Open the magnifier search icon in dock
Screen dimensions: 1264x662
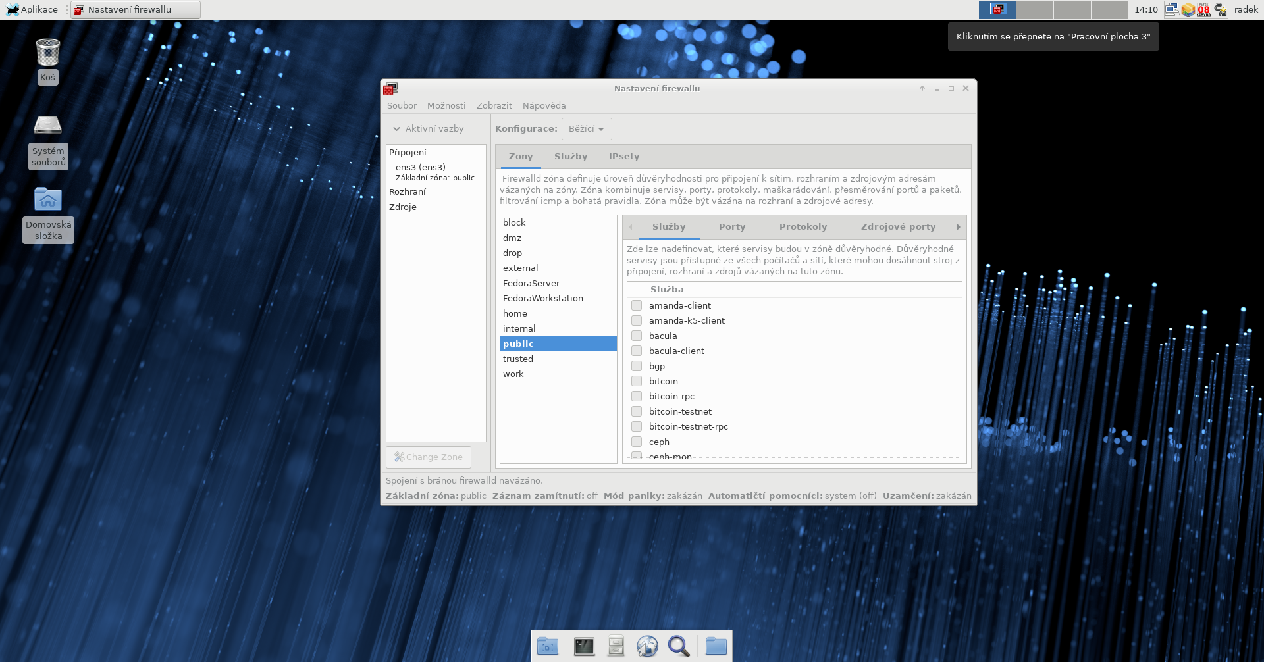[679, 646]
